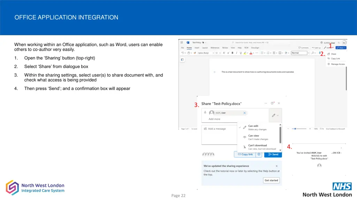
Task: Apply red font color
Action: [x=251, y=53]
